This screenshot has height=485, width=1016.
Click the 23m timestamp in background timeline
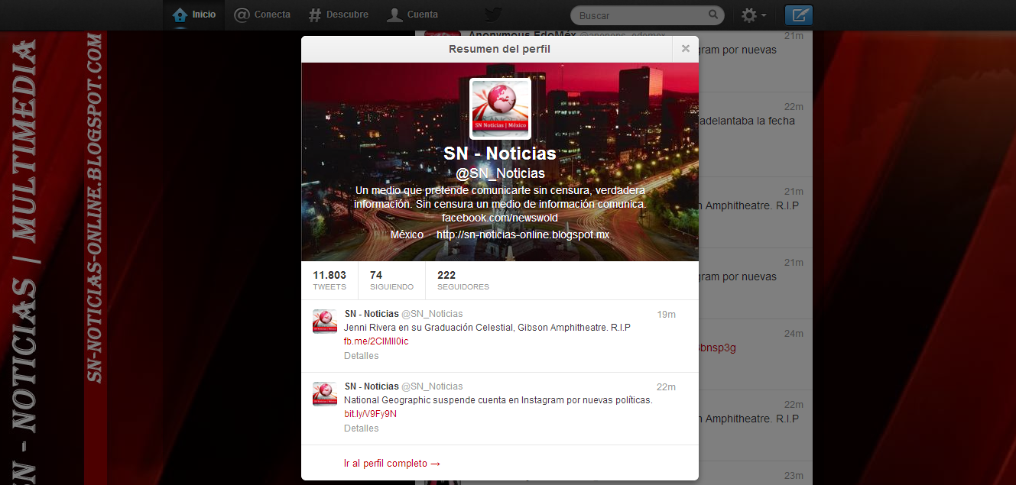pyautogui.click(x=794, y=475)
